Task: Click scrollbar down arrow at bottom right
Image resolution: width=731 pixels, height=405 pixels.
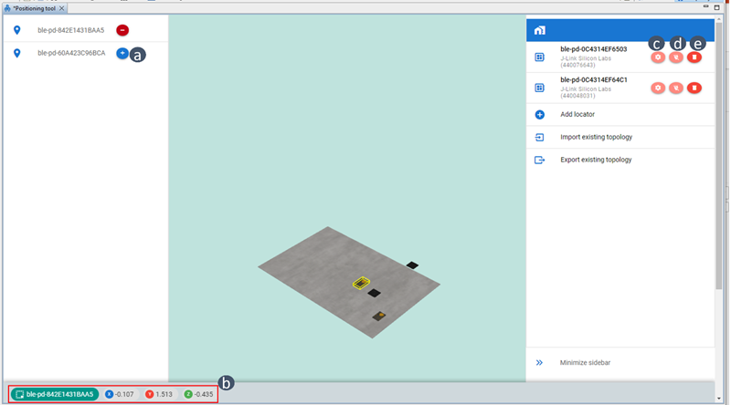Action: [x=719, y=399]
